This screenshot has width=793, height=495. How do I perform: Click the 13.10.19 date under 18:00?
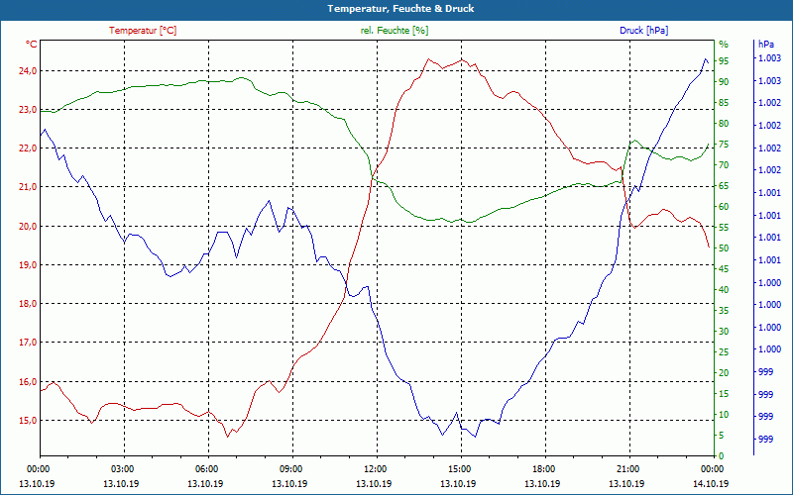(542, 484)
